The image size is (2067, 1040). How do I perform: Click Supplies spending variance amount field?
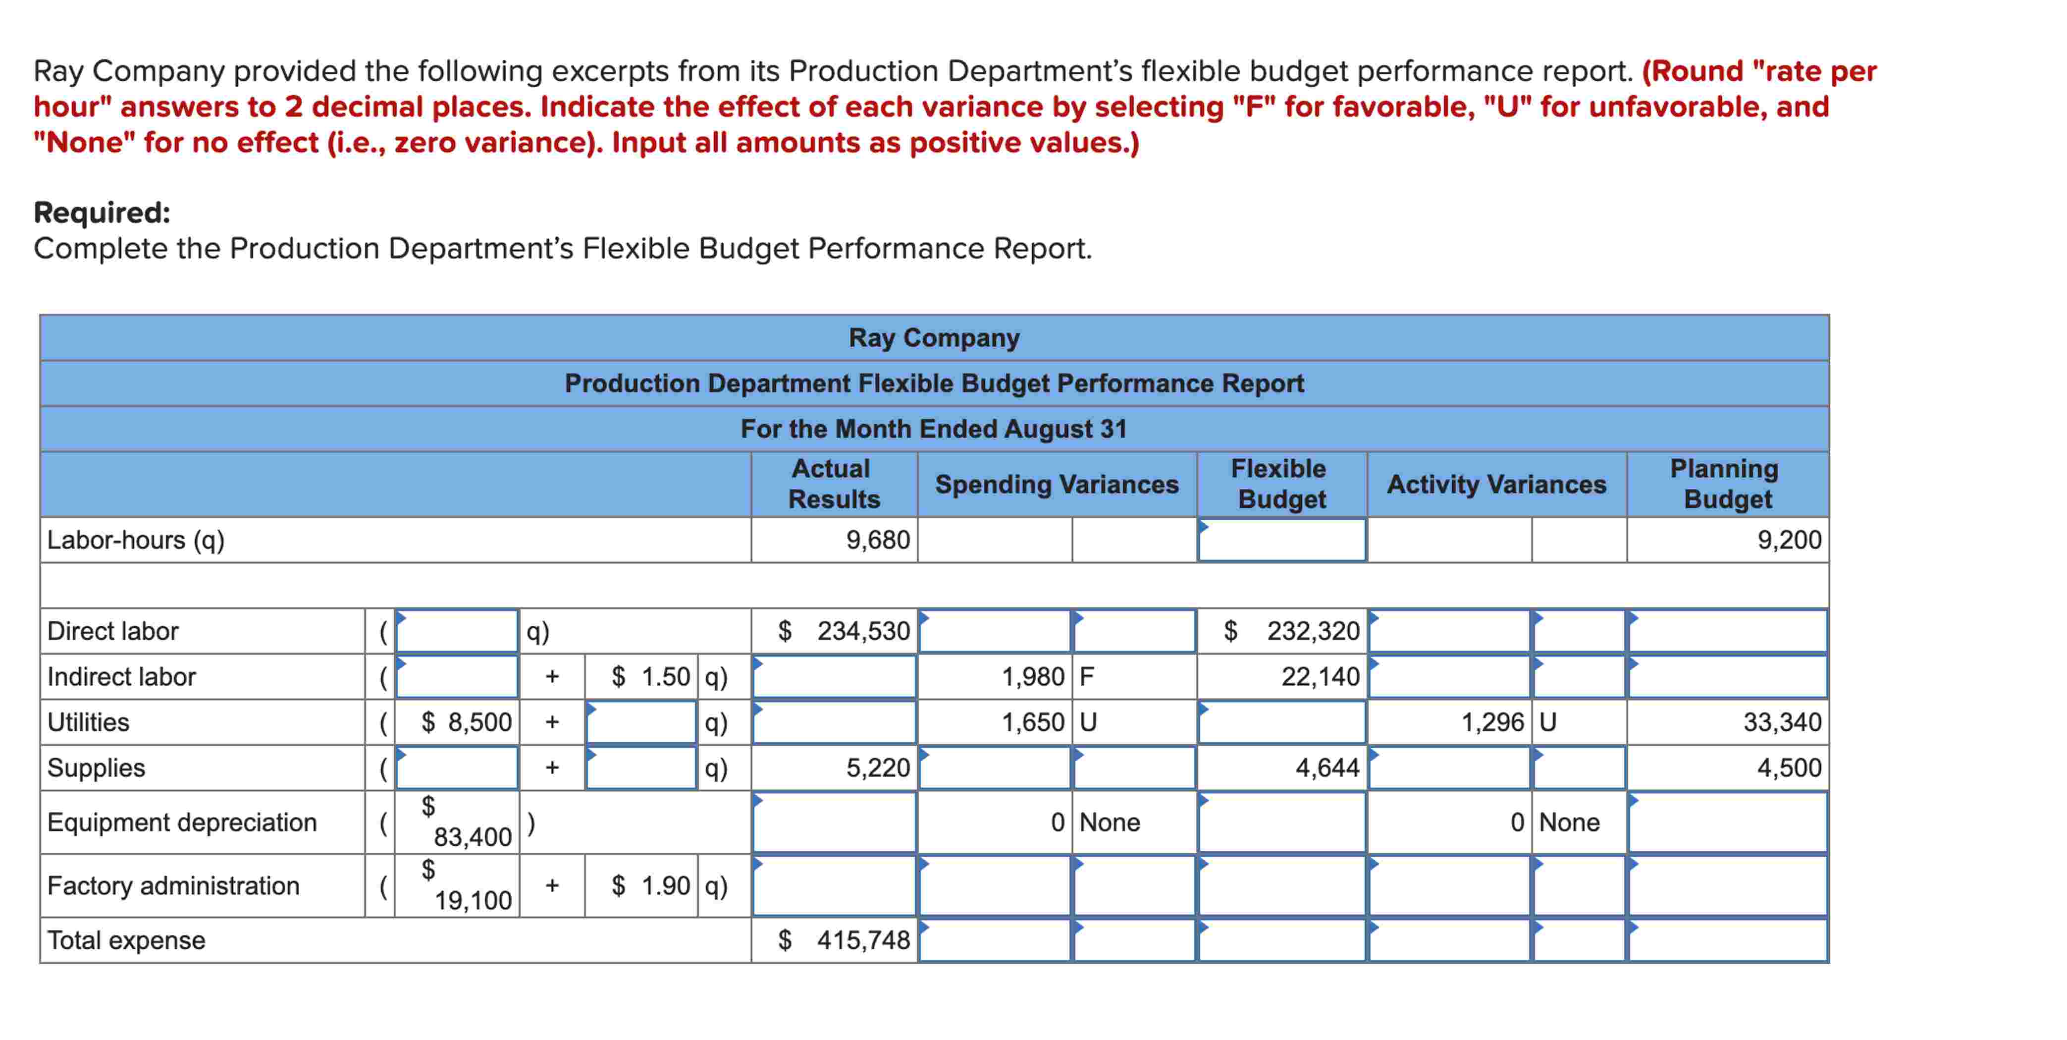click(x=995, y=768)
